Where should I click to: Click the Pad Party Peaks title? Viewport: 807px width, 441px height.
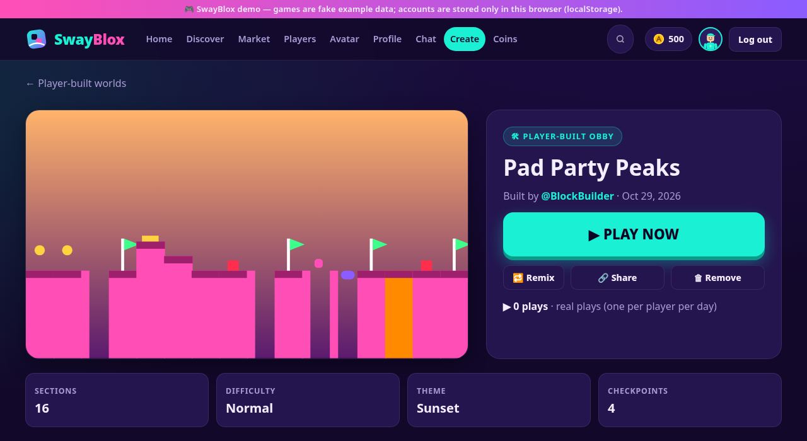[x=591, y=168]
